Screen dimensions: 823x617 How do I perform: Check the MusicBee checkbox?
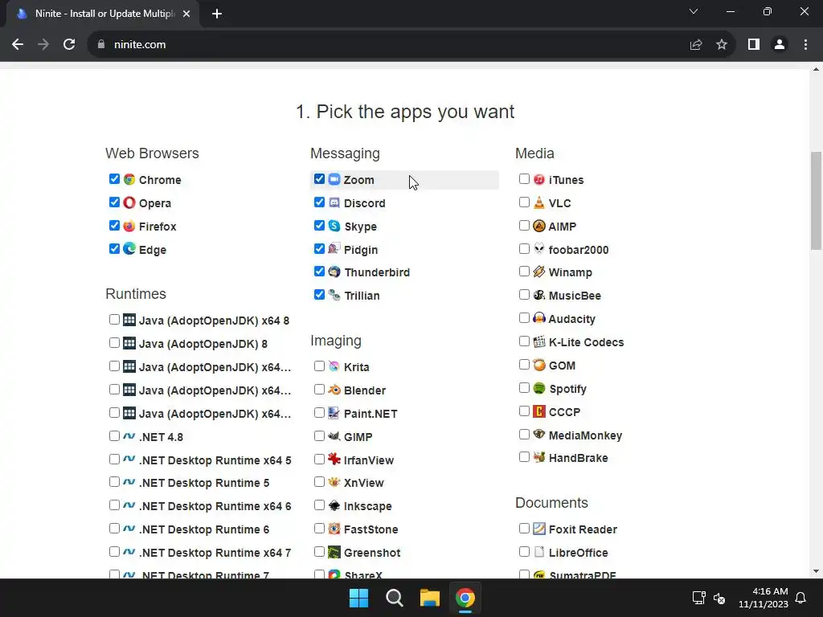click(524, 294)
